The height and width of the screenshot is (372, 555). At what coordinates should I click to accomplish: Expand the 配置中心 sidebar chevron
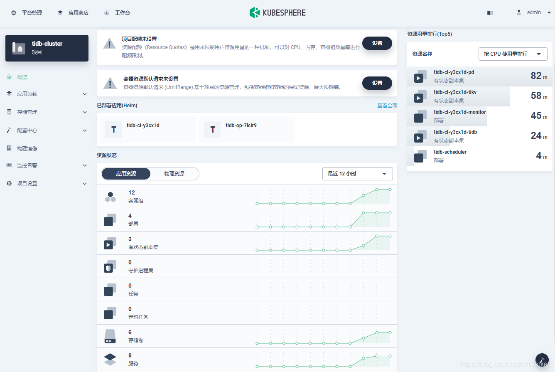coord(85,131)
